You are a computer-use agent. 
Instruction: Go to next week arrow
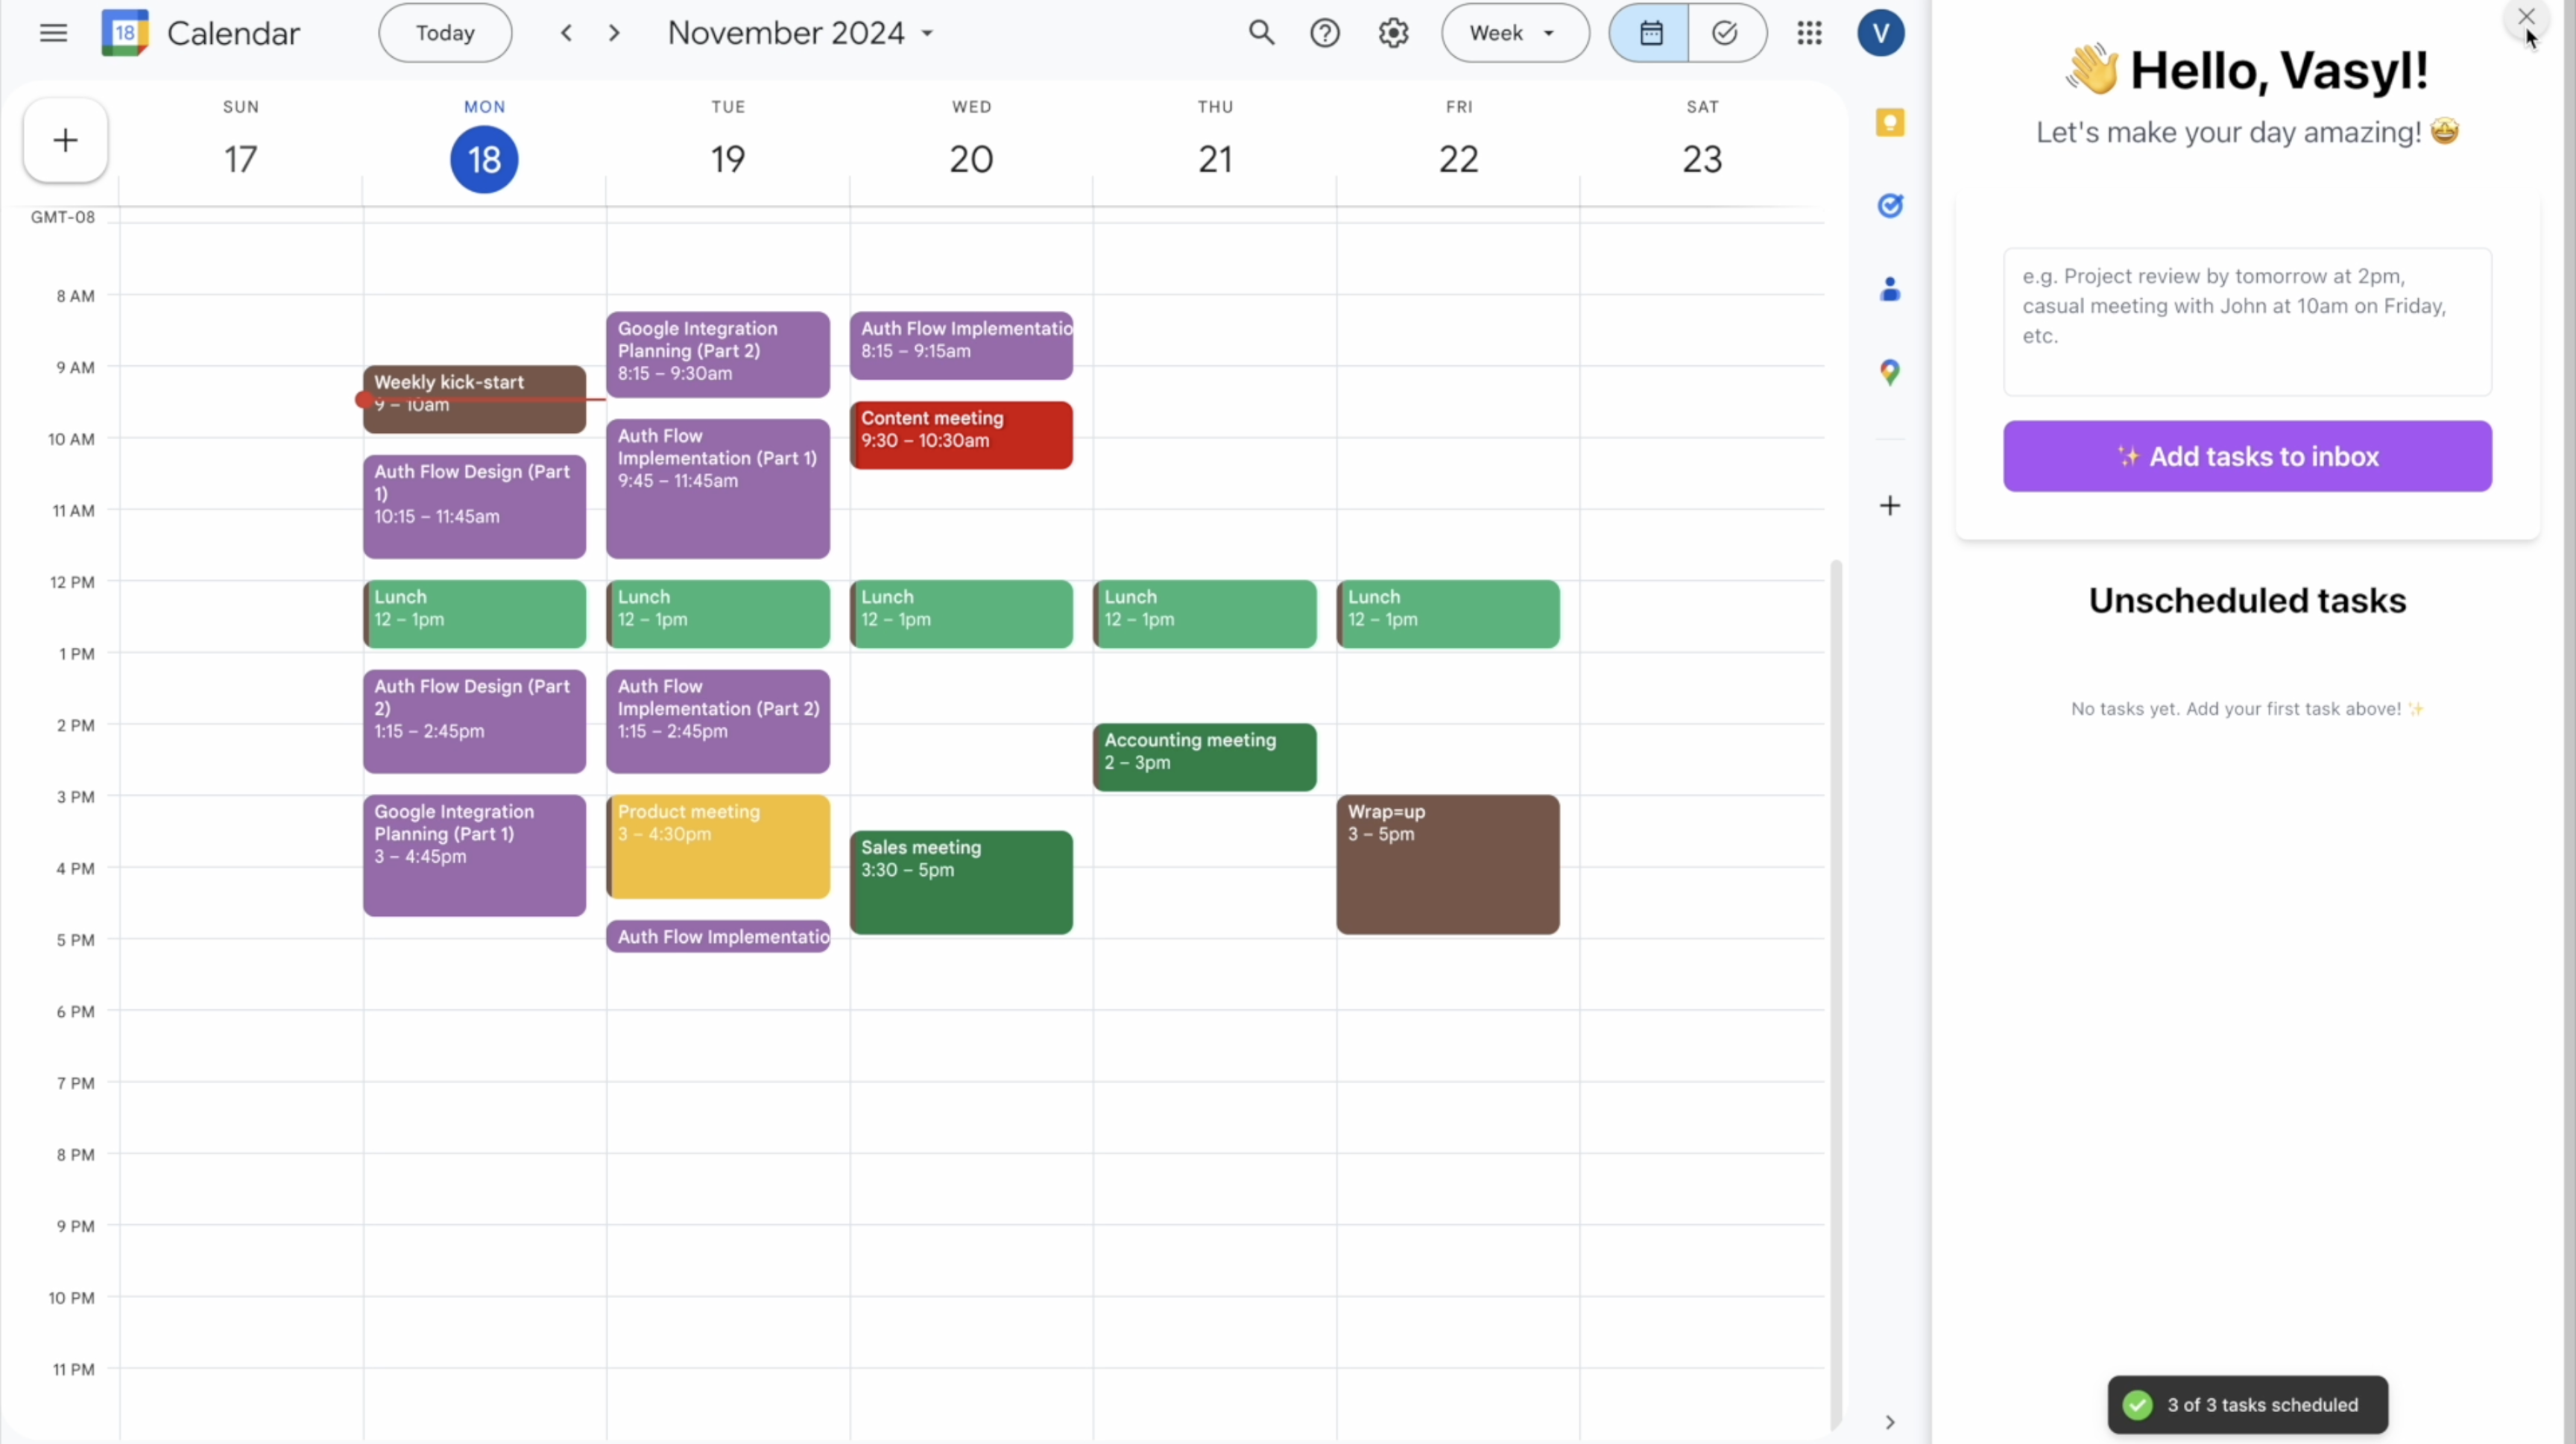pyautogui.click(x=614, y=33)
